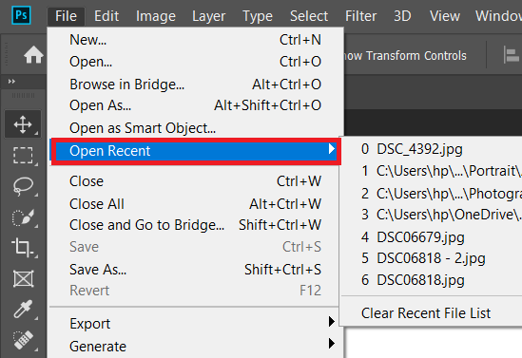Open the Type menu
This screenshot has width=522, height=358.
258,16
